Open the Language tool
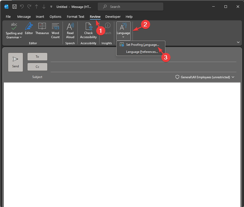Screen dimensions: 244x207 pos(123,28)
